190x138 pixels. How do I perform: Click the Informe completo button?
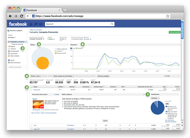point(103,76)
